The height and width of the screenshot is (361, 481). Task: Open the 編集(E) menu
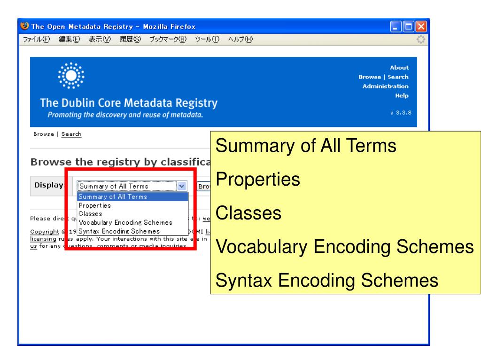click(x=70, y=39)
